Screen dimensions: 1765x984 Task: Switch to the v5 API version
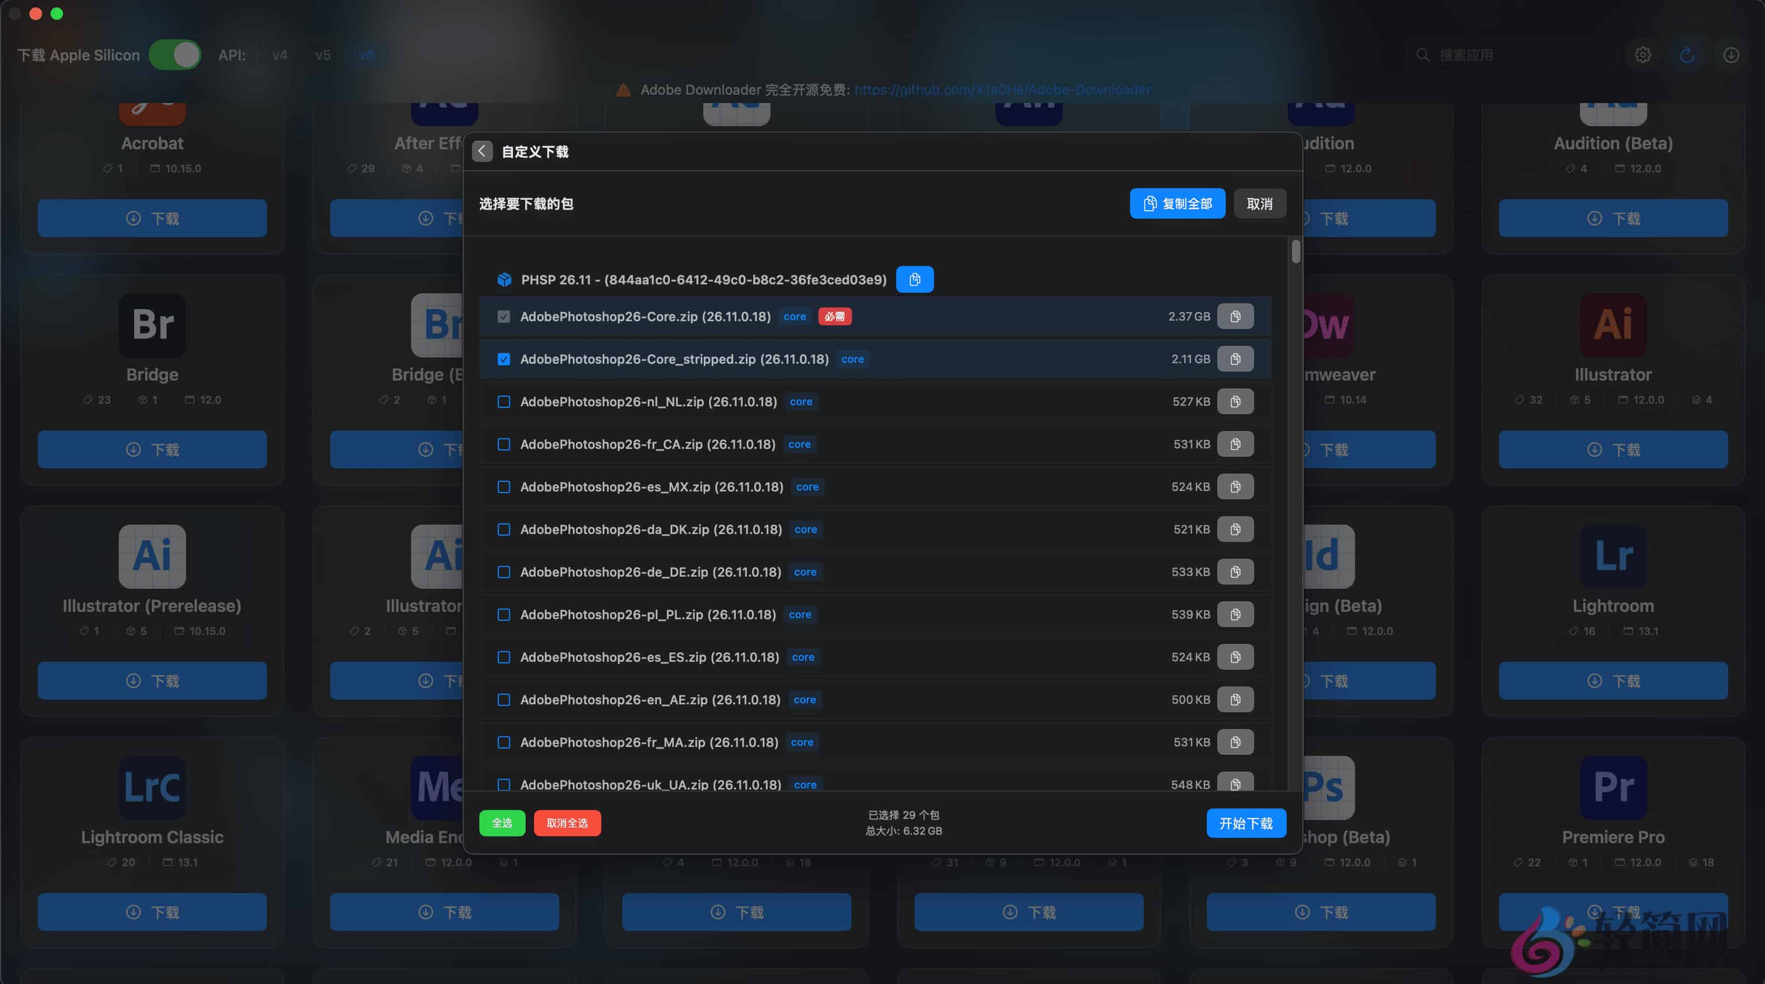[x=322, y=55]
